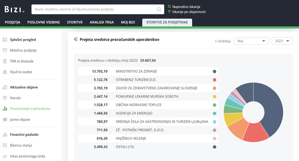Click the Iskanje po dejavnosti link
The width and height of the screenshot is (299, 161).
tap(189, 12)
